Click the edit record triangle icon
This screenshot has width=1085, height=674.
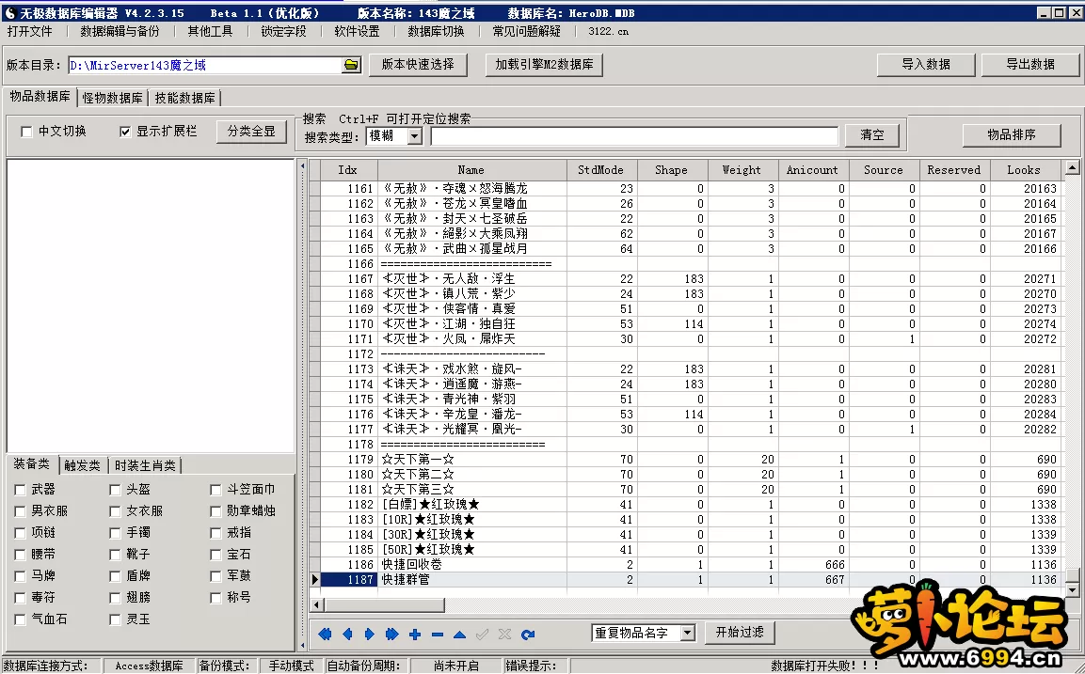pos(459,634)
